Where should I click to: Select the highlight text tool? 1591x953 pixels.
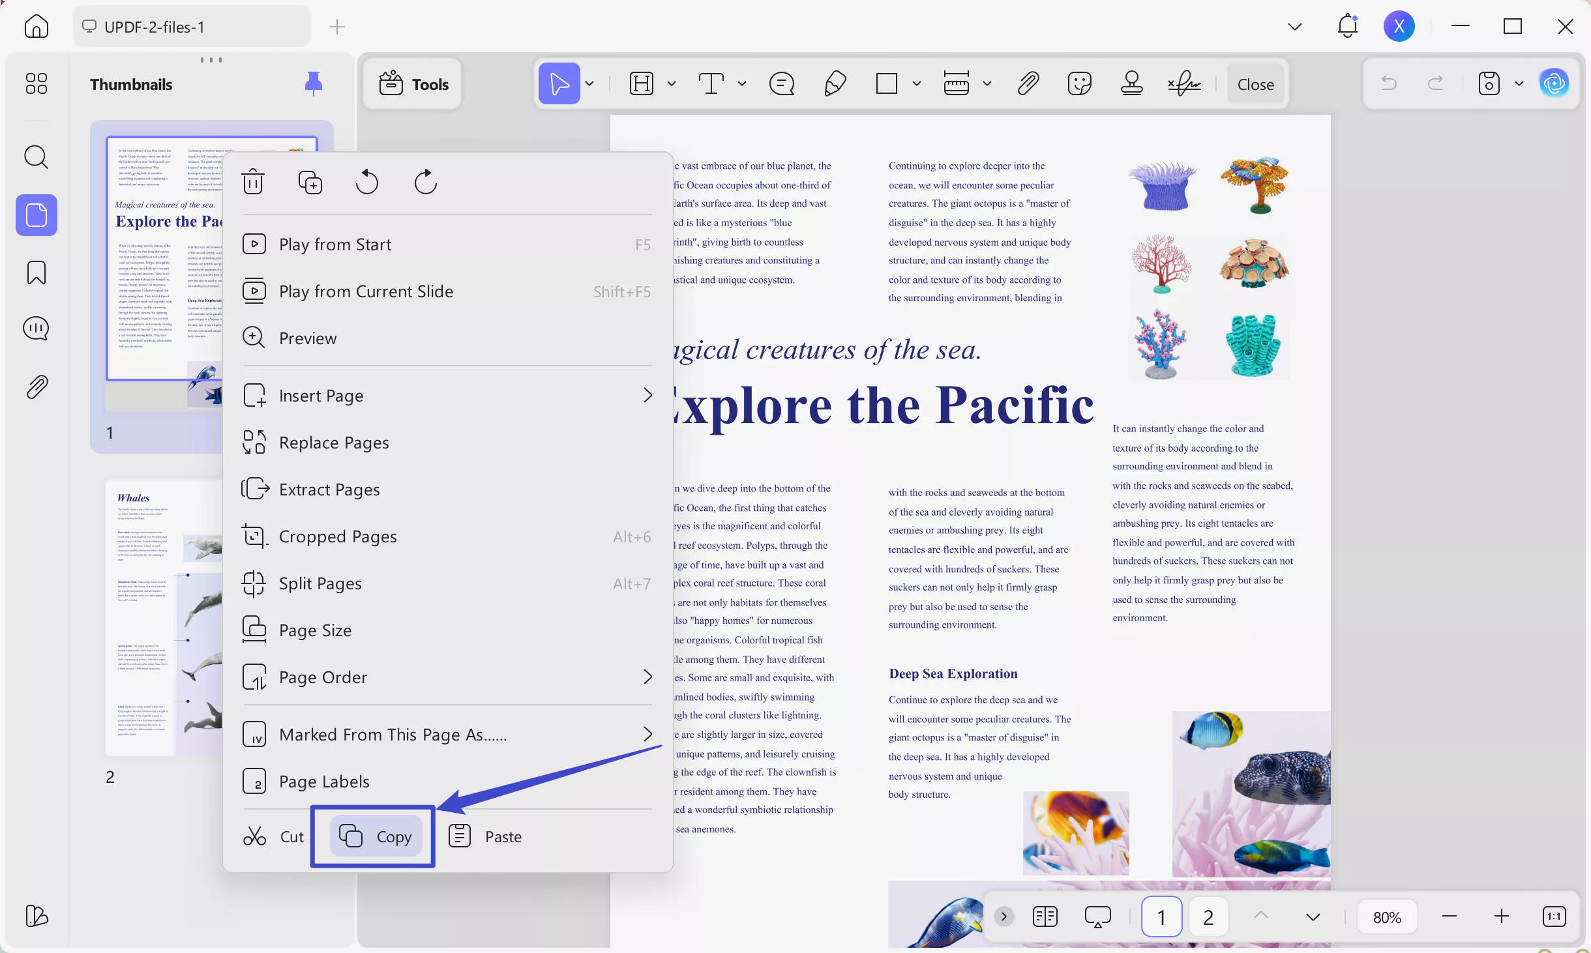point(642,83)
